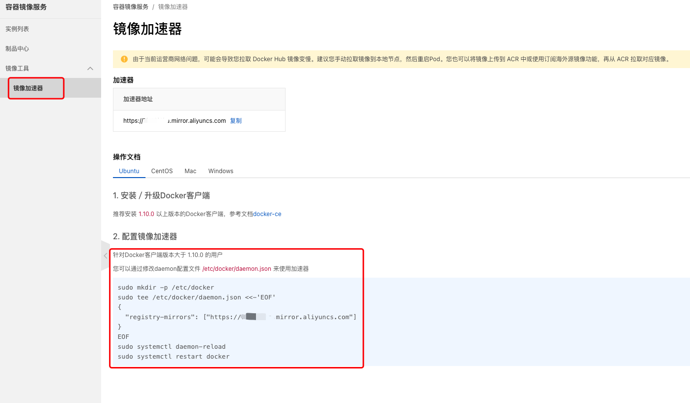Select 镜像加速器 in the sidebar
Viewport: 690px width, 403px height.
pyautogui.click(x=28, y=88)
